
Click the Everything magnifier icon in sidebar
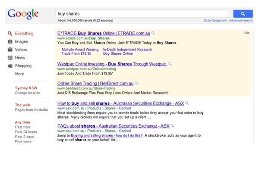pos(10,34)
